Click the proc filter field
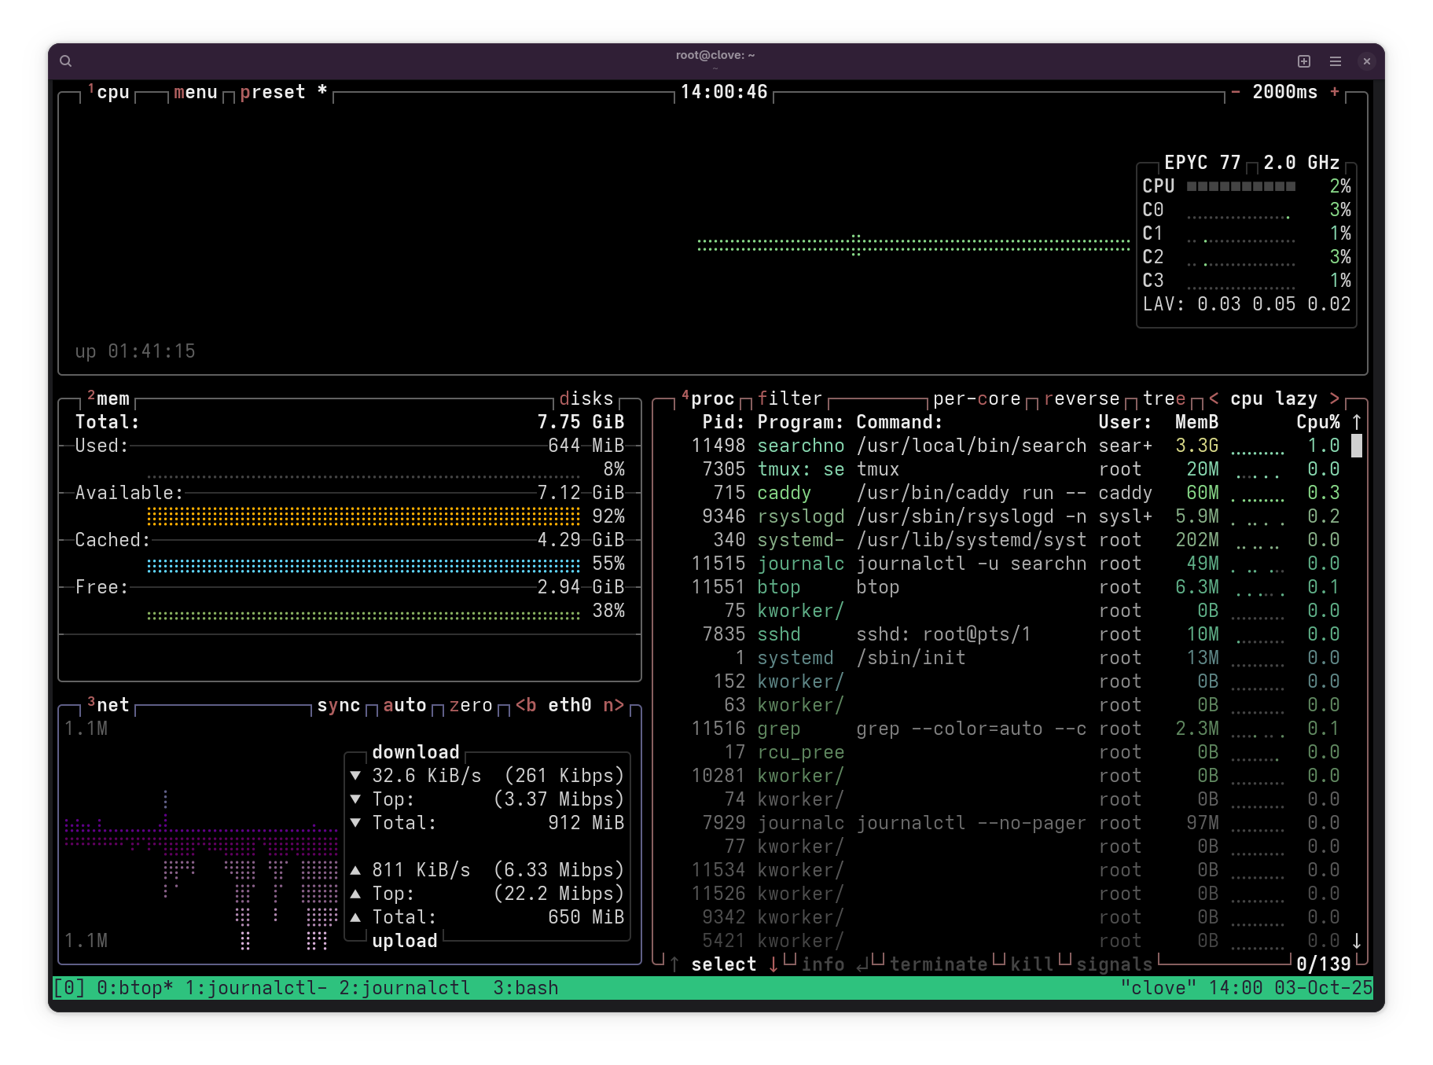 pyautogui.click(x=789, y=398)
